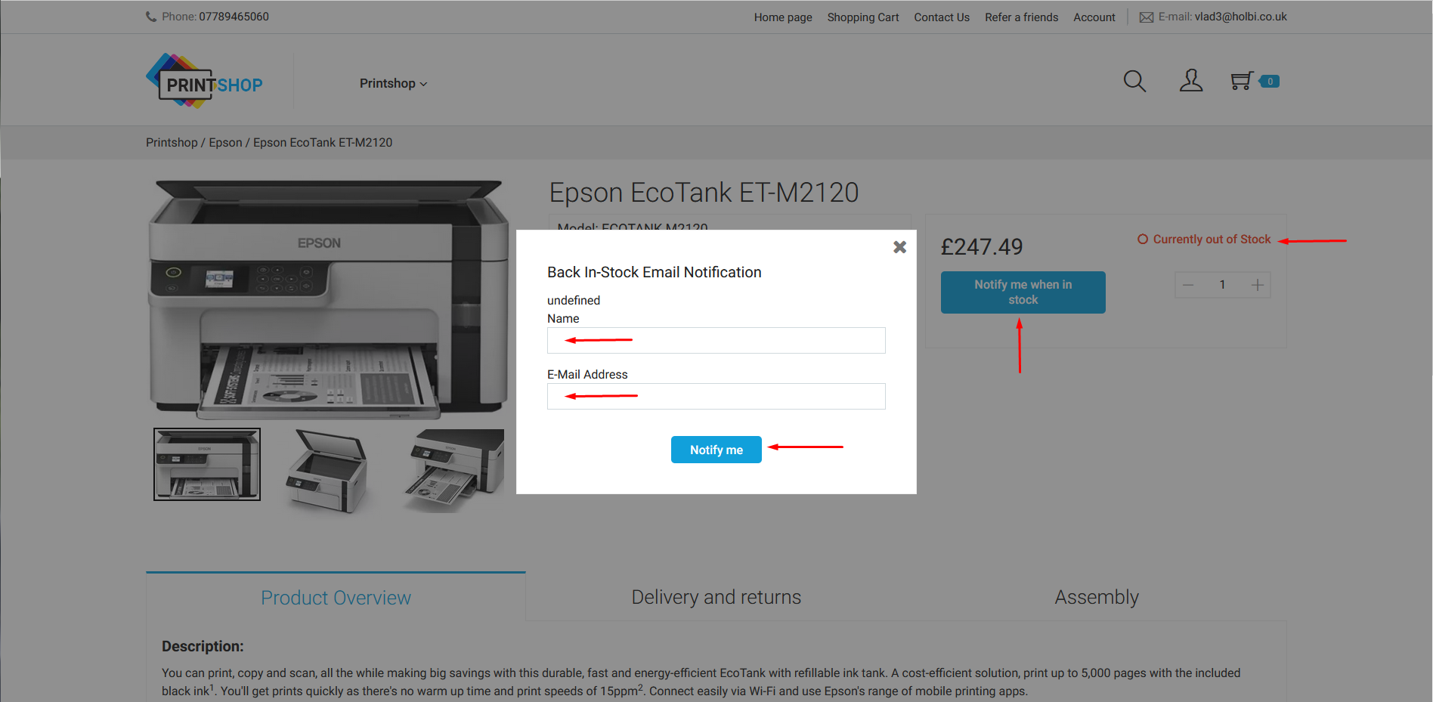The image size is (1433, 702).
Task: Click the Description: heading
Action: tap(203, 646)
